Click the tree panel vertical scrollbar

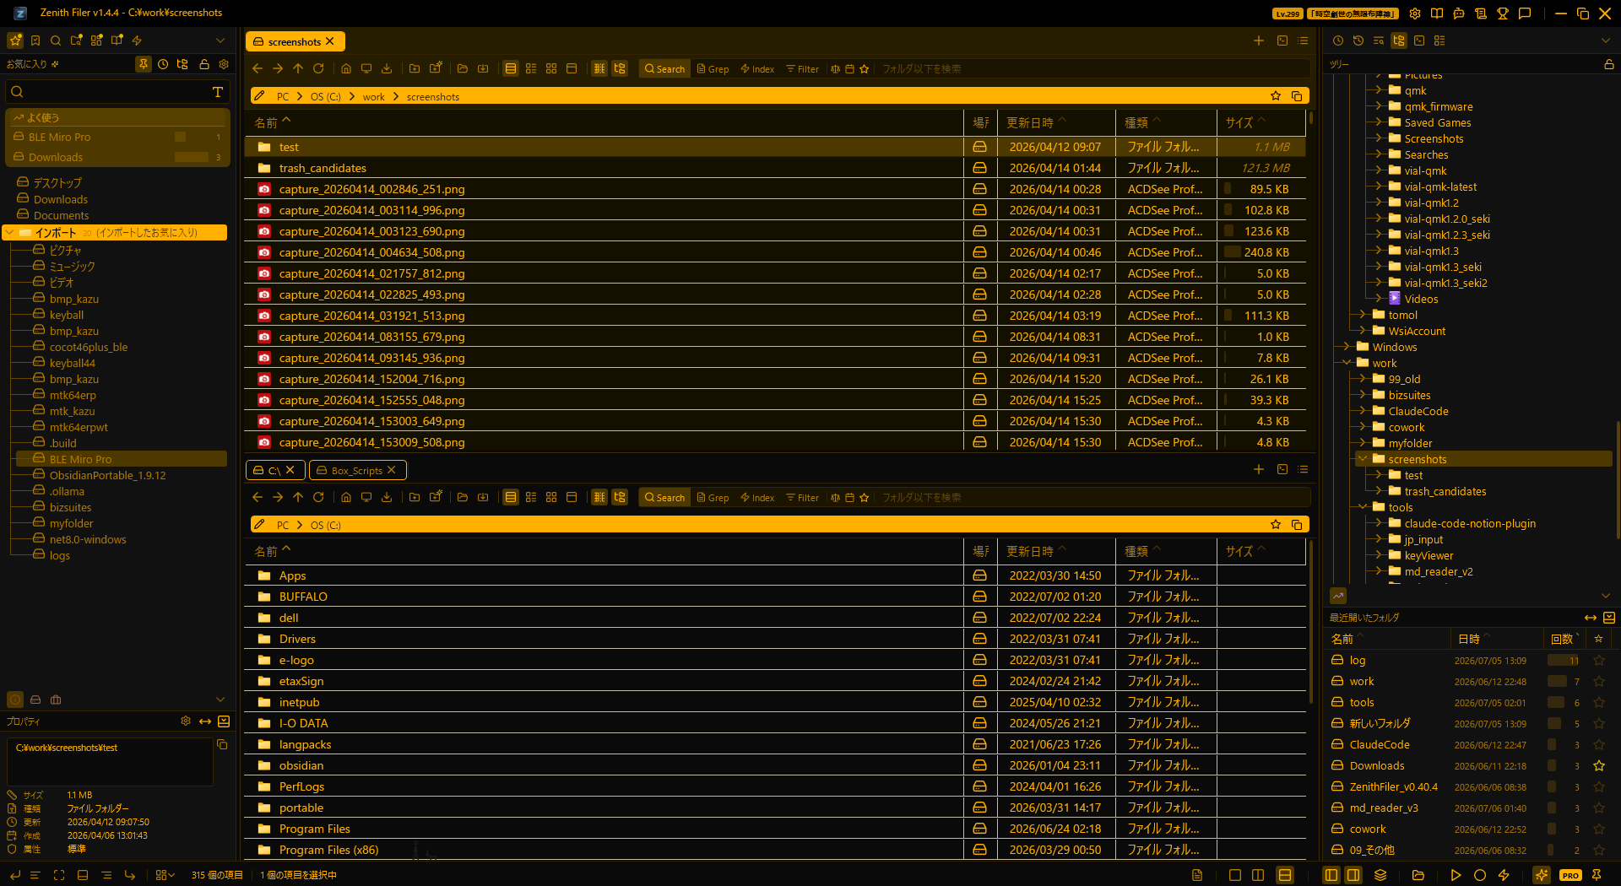pos(1618,481)
